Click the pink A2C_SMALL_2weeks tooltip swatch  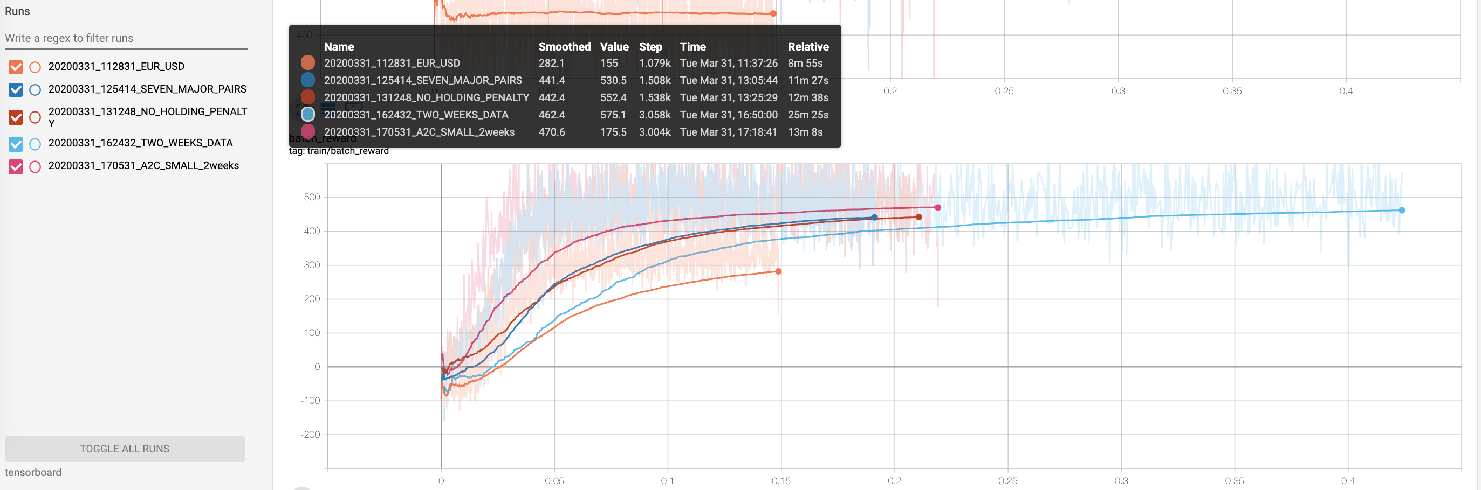[307, 131]
